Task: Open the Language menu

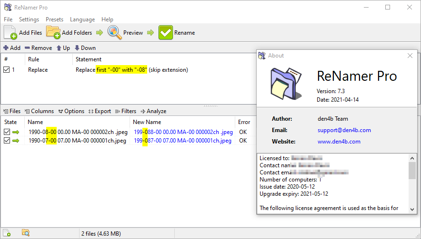Action: 82,19
